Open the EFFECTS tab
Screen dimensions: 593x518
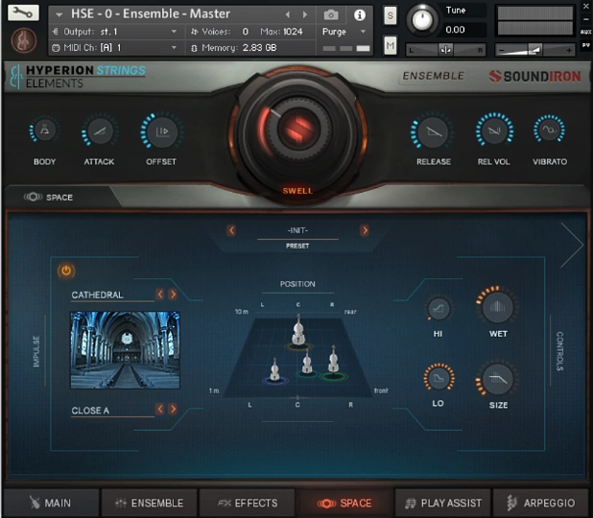point(248,503)
